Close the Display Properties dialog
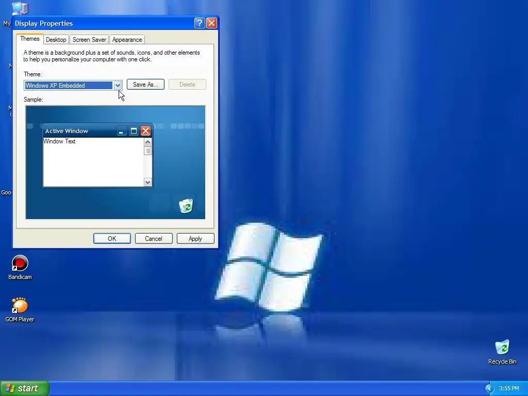The height and width of the screenshot is (396, 528). (x=211, y=23)
